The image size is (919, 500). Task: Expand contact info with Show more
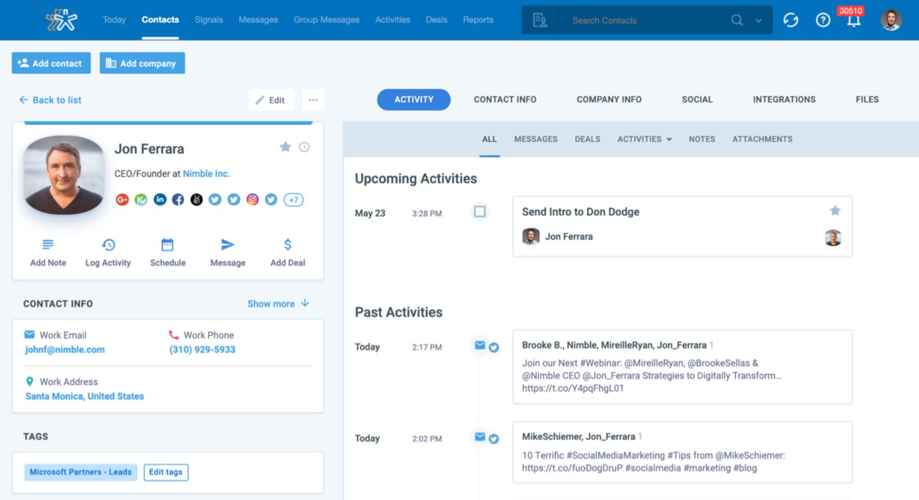tap(278, 303)
